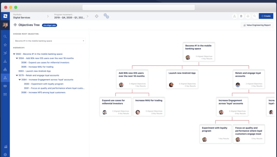This screenshot has height=157, width=277.
Task: Collapse the 3592 root objective tree node
Action: pos(14,54)
